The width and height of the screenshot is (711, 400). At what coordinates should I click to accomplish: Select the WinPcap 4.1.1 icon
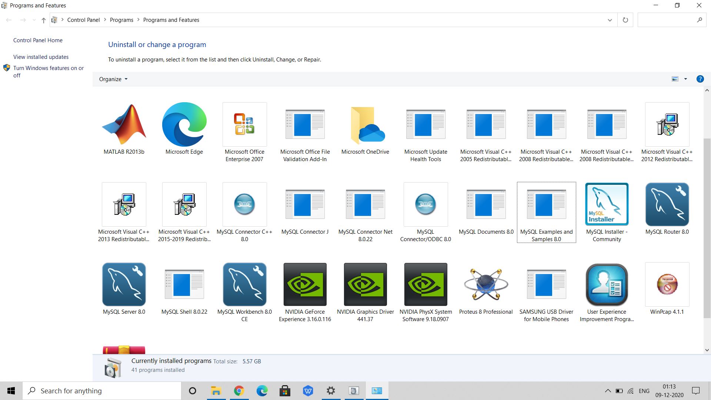click(x=667, y=284)
